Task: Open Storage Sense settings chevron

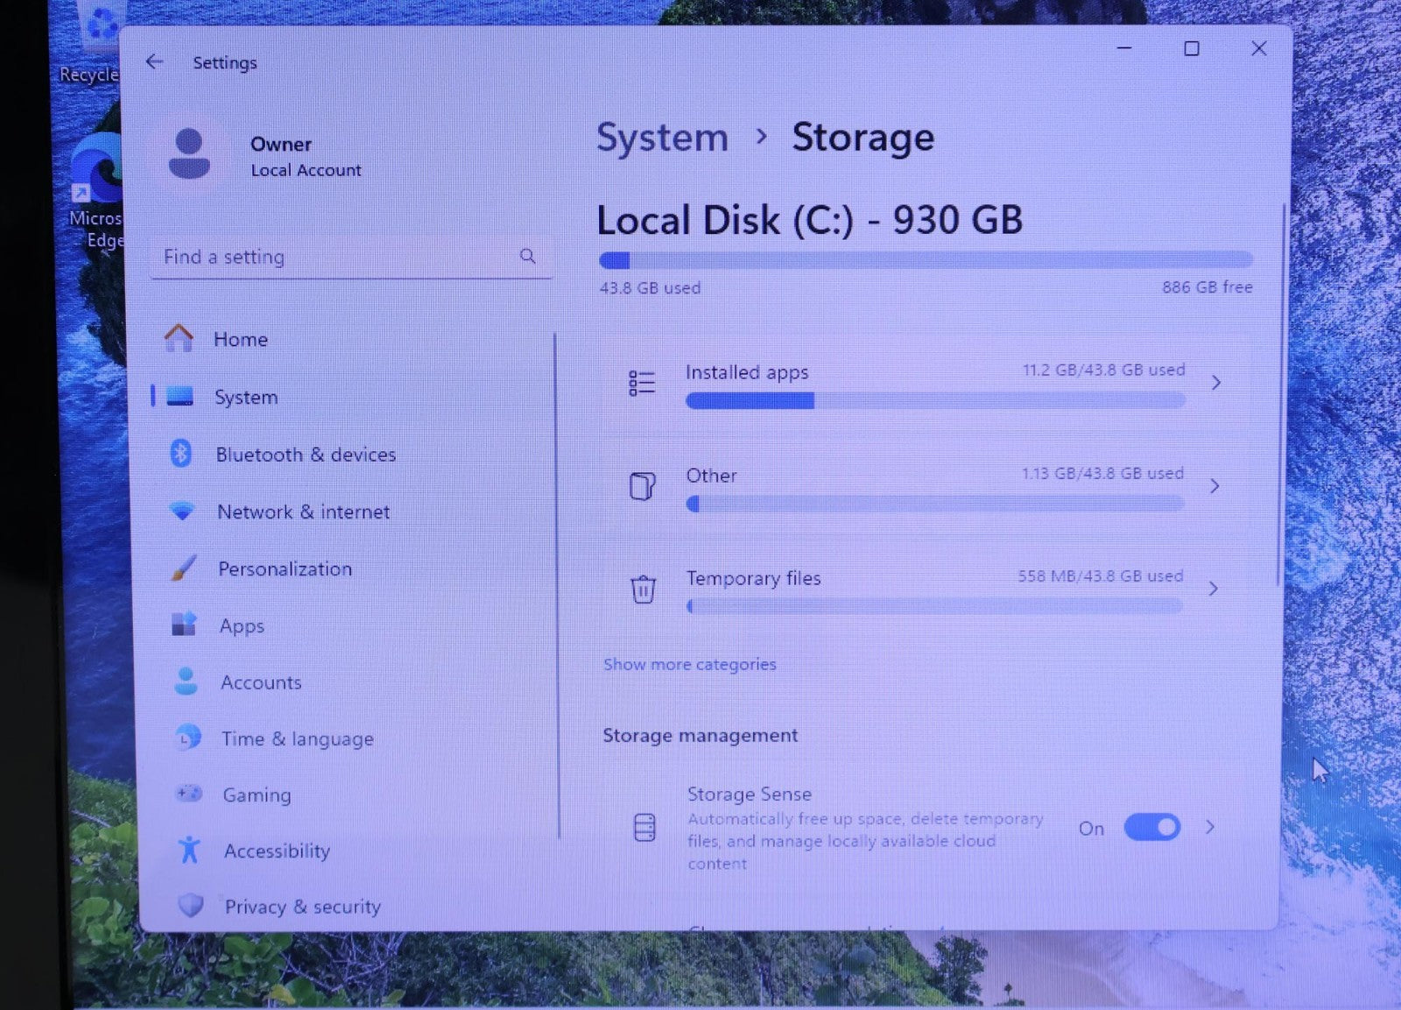Action: (x=1210, y=827)
